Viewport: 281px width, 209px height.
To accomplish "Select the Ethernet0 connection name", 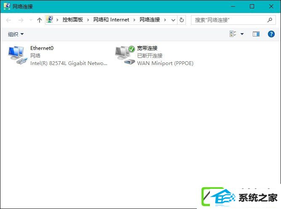I will 42,48.
